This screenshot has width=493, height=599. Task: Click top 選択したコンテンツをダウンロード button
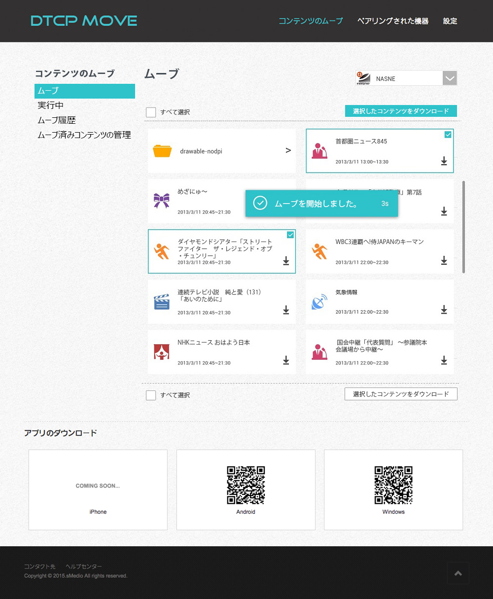pos(401,111)
